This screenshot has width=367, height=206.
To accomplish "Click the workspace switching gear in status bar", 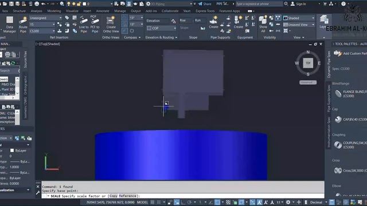I will [288, 202].
